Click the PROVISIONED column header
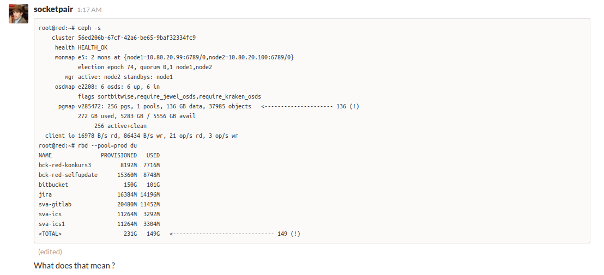This screenshot has width=604, height=275. tap(119, 155)
